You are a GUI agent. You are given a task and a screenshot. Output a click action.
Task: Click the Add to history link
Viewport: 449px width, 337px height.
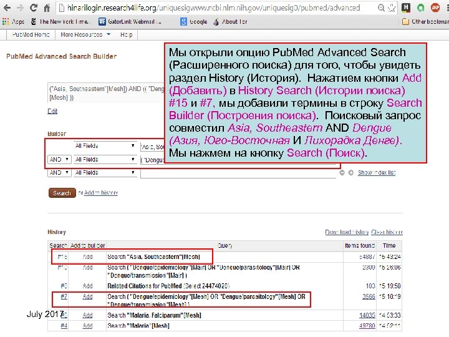101,193
